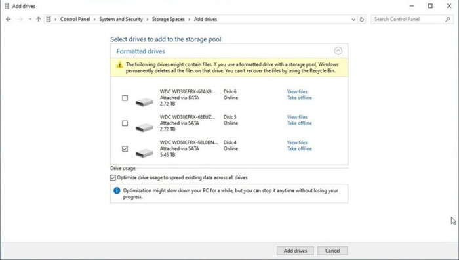Navigate to System and Security breadcrumb
The image size is (459, 260).
(x=121, y=19)
